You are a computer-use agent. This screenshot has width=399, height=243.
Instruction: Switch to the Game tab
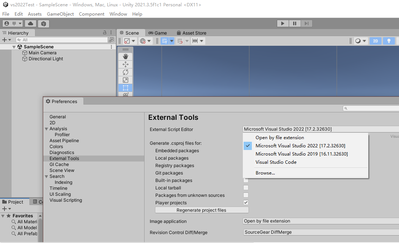point(157,33)
